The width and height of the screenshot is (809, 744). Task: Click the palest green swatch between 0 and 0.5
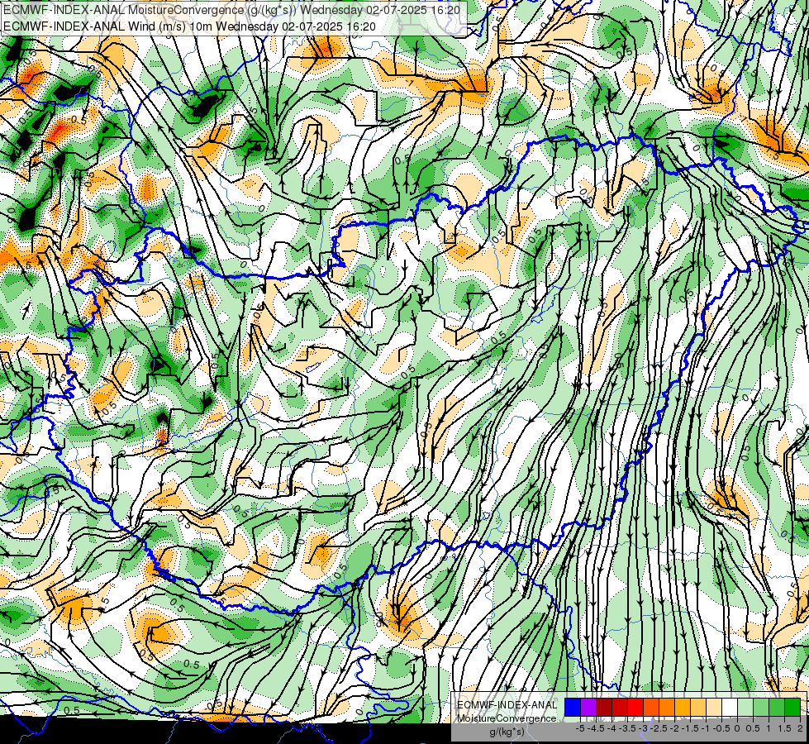click(745, 708)
